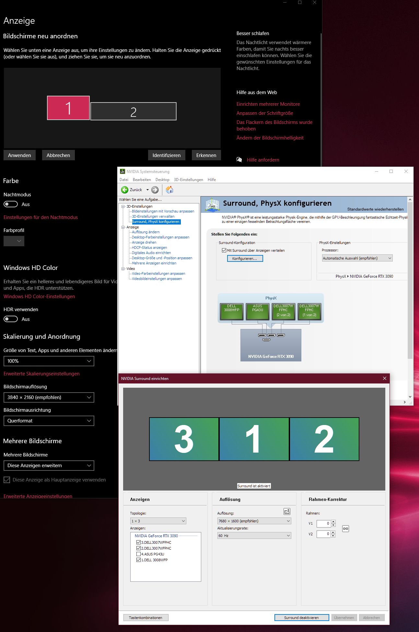Click the Tastenkombinationen button

146,618
